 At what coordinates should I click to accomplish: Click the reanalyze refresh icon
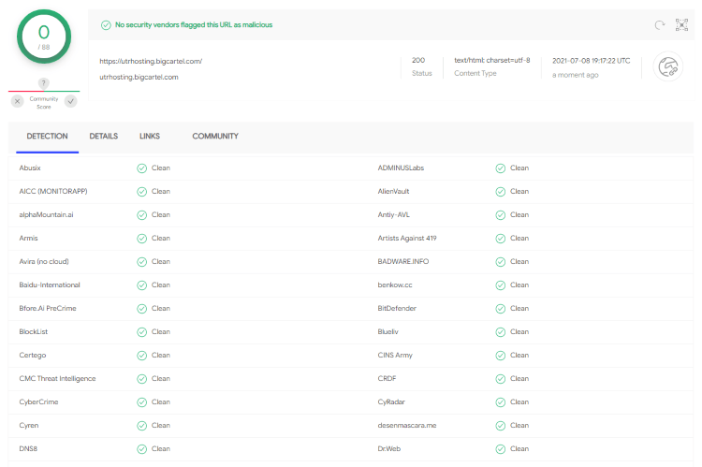click(659, 25)
